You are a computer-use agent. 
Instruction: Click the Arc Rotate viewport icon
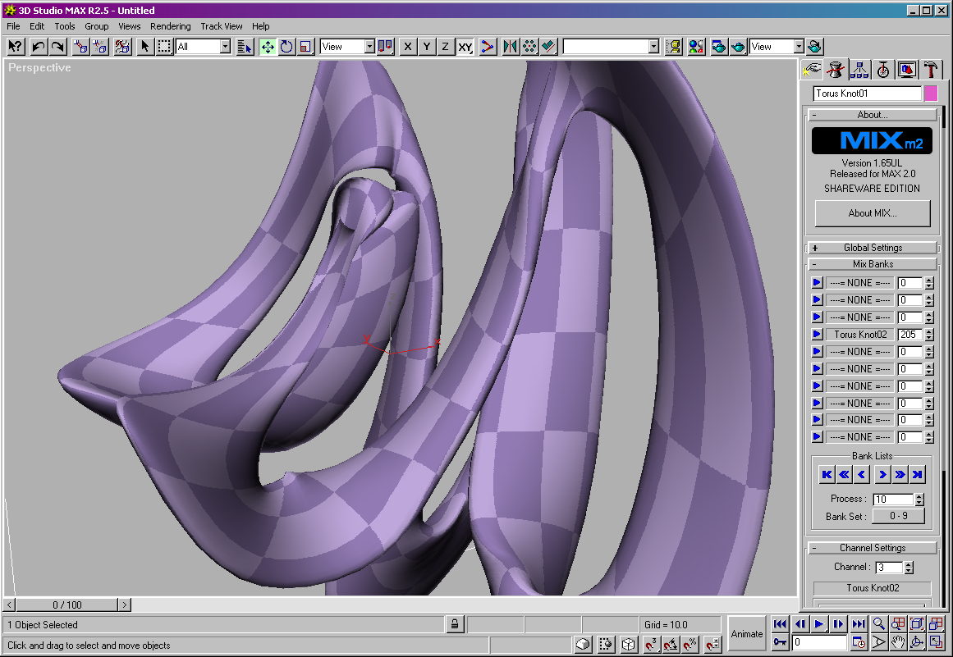[917, 641]
